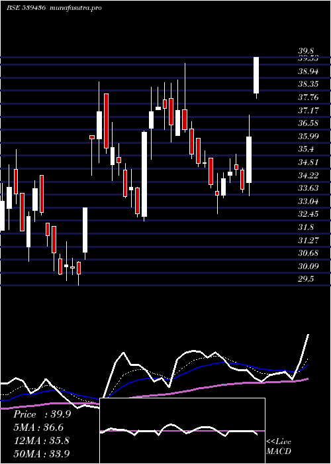
Task: Select the 37.17 price axis label
Action: [308, 111]
